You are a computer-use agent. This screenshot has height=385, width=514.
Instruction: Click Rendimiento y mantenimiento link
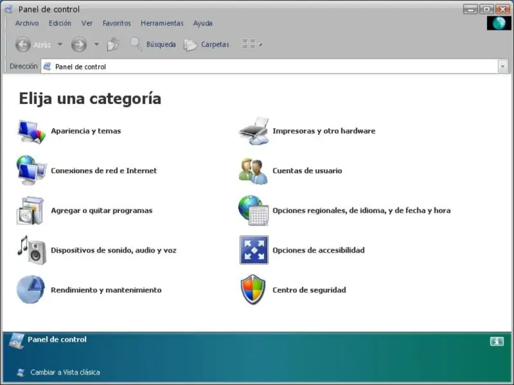[106, 290]
